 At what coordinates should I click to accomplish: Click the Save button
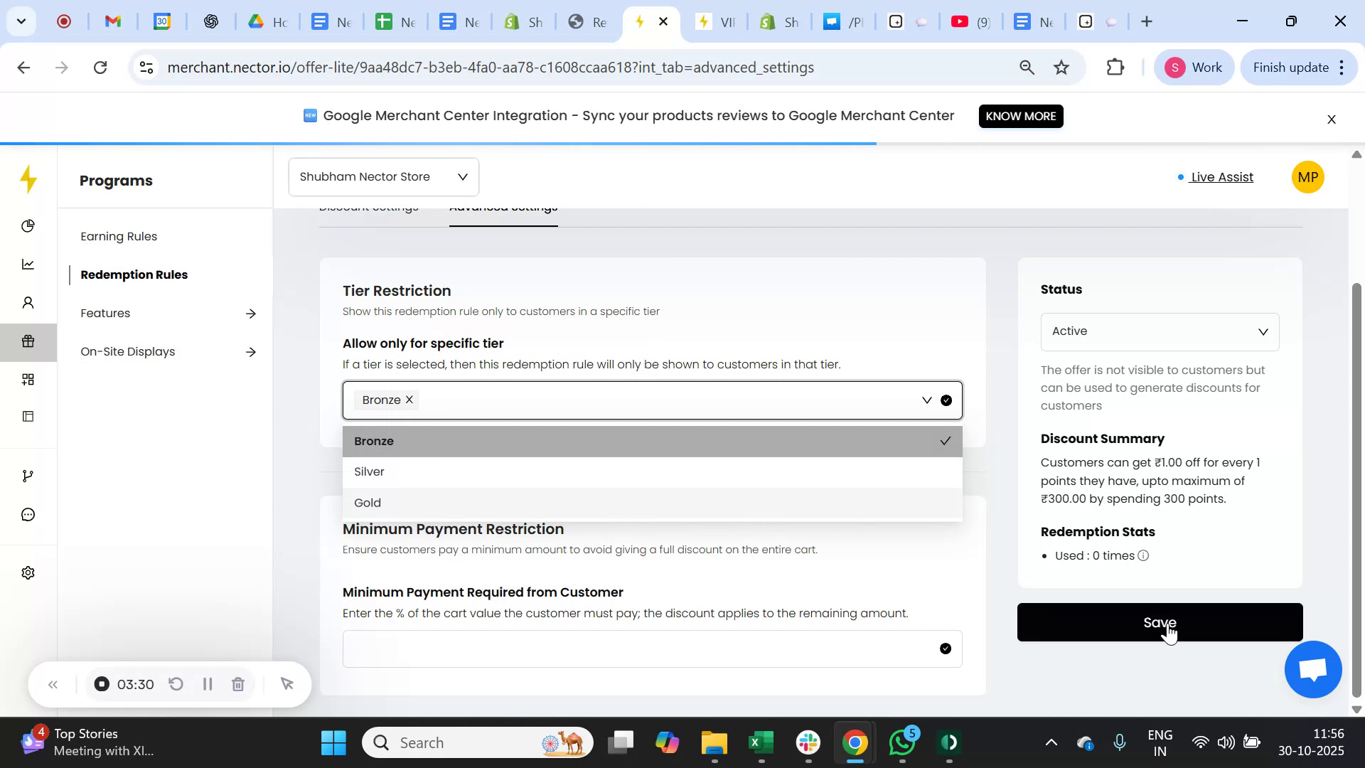tap(1160, 622)
